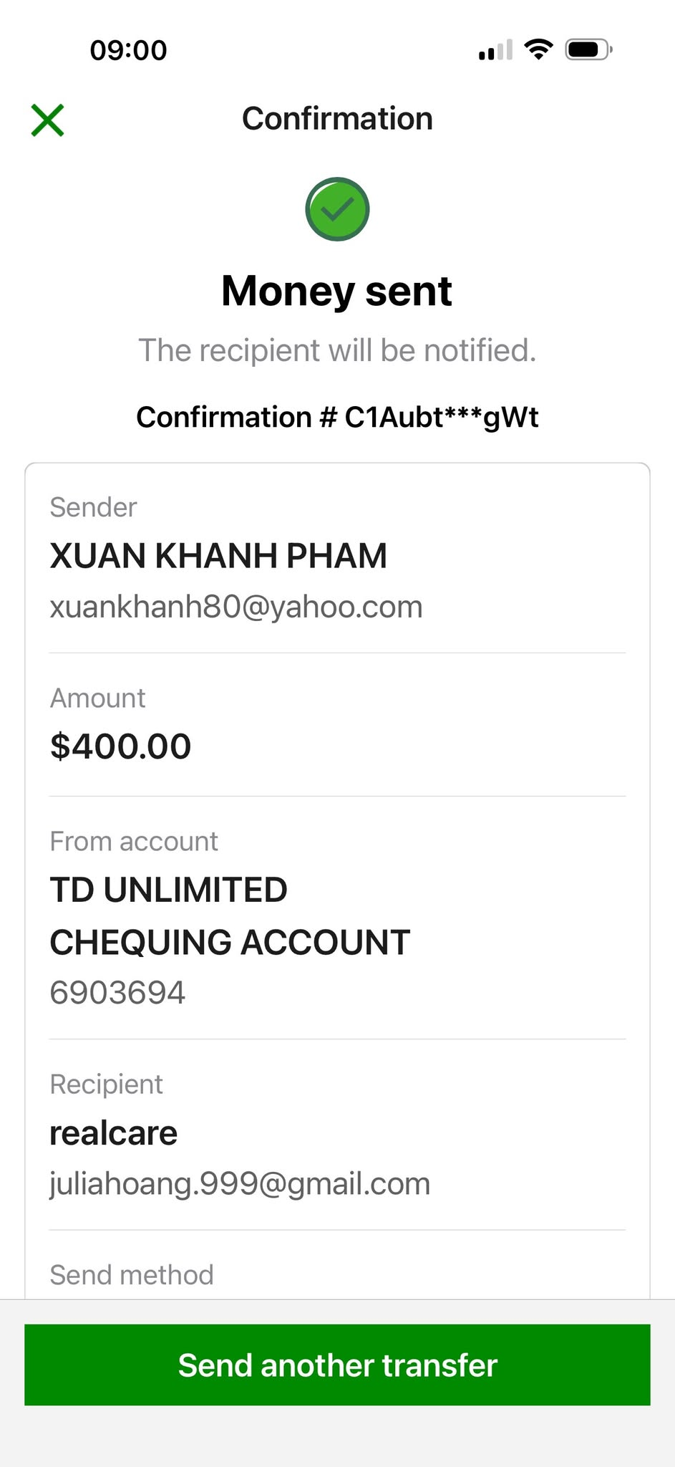Tap the cellular signal bars icon

pyautogui.click(x=496, y=50)
